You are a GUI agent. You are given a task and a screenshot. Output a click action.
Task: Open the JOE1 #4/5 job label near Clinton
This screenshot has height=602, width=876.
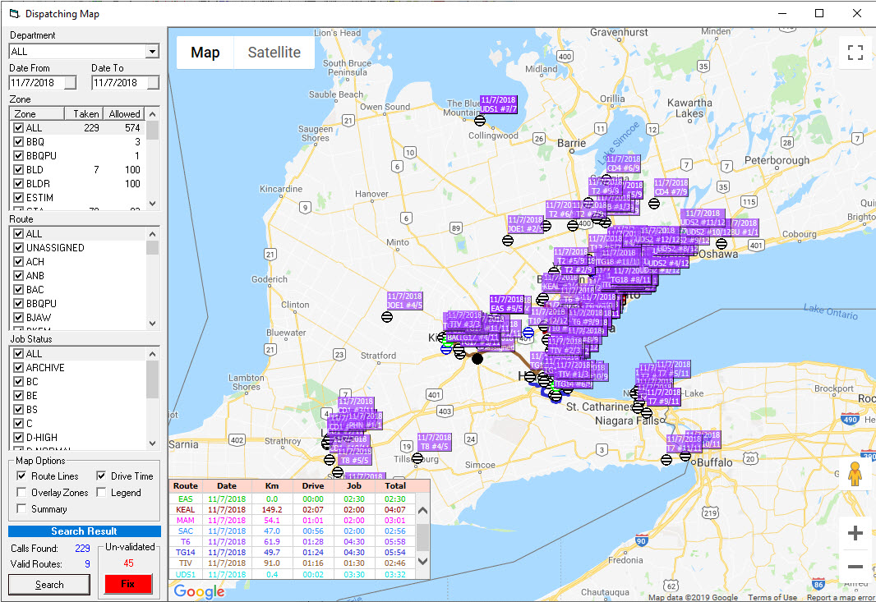click(x=404, y=301)
